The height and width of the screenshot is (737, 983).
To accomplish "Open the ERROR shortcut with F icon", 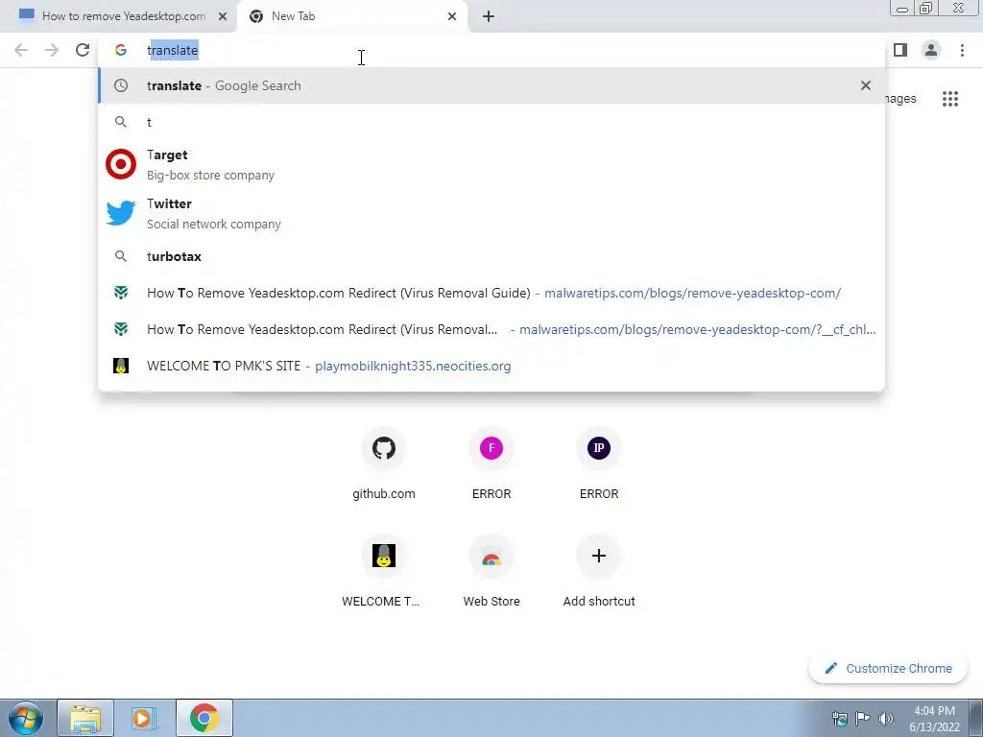I will [491, 464].
